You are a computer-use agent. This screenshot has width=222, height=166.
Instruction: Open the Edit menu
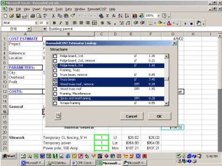point(18,9)
